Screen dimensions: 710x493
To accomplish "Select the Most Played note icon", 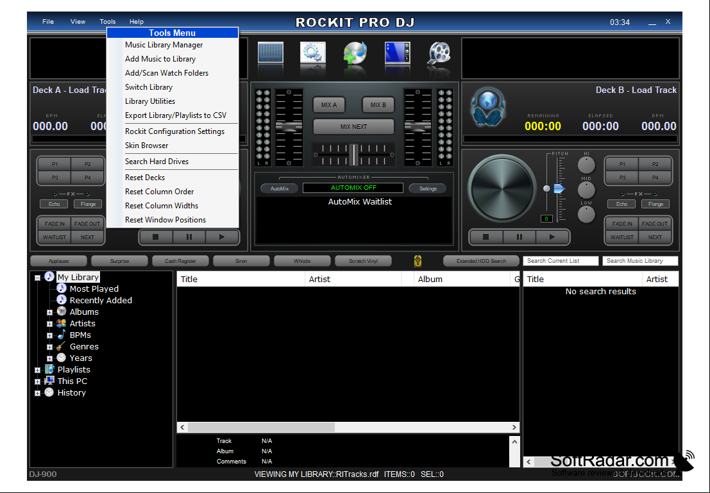I will (61, 288).
